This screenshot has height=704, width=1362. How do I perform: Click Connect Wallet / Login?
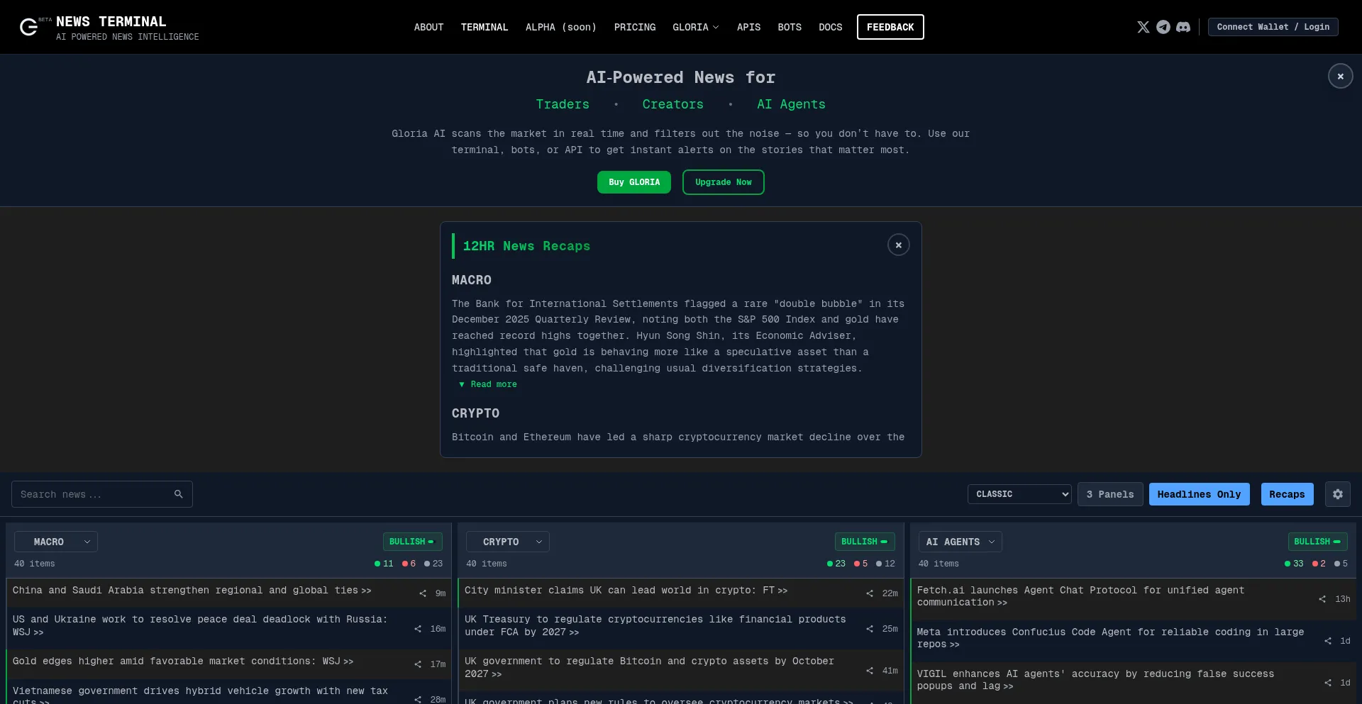tap(1273, 27)
